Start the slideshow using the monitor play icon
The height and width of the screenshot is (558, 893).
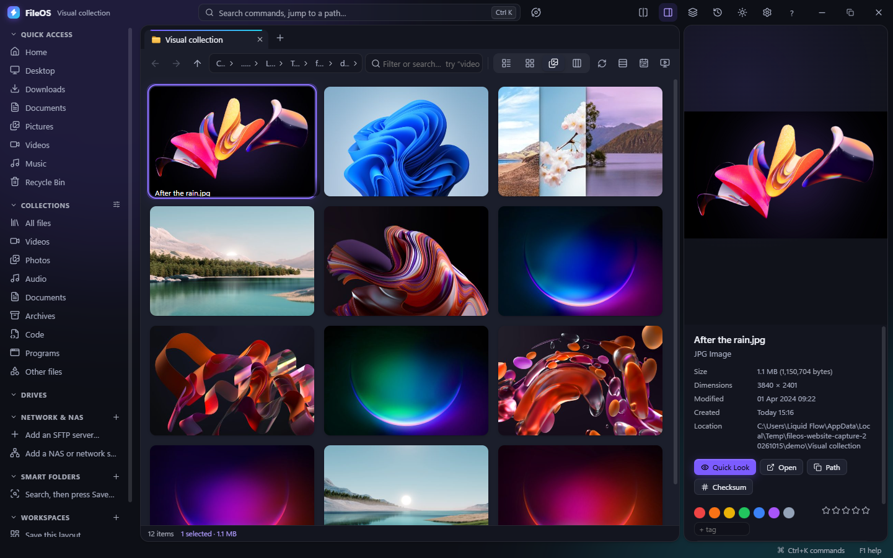(x=665, y=63)
